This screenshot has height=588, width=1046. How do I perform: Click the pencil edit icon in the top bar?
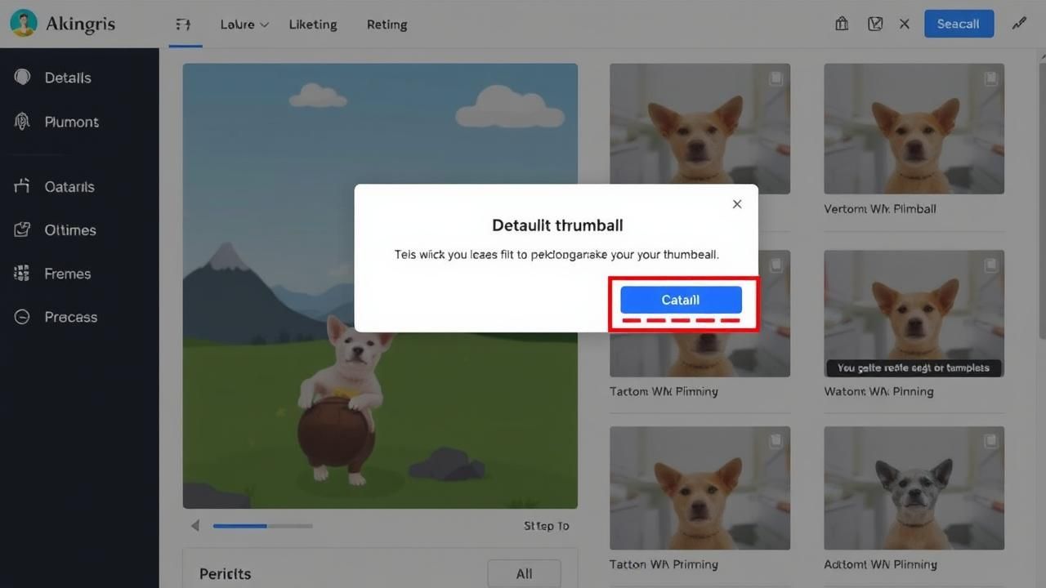coord(1019,24)
